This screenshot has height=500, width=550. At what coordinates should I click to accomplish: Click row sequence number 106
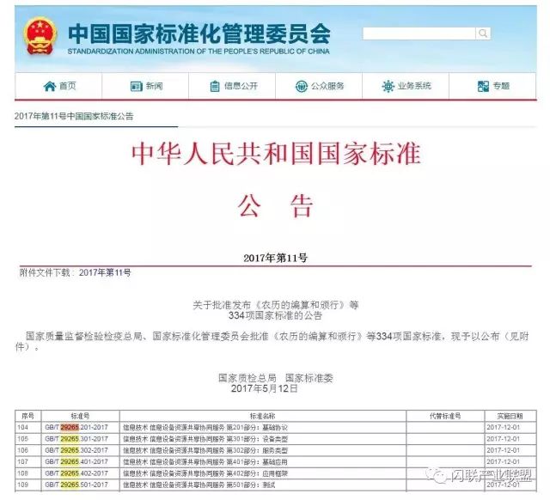(22, 450)
